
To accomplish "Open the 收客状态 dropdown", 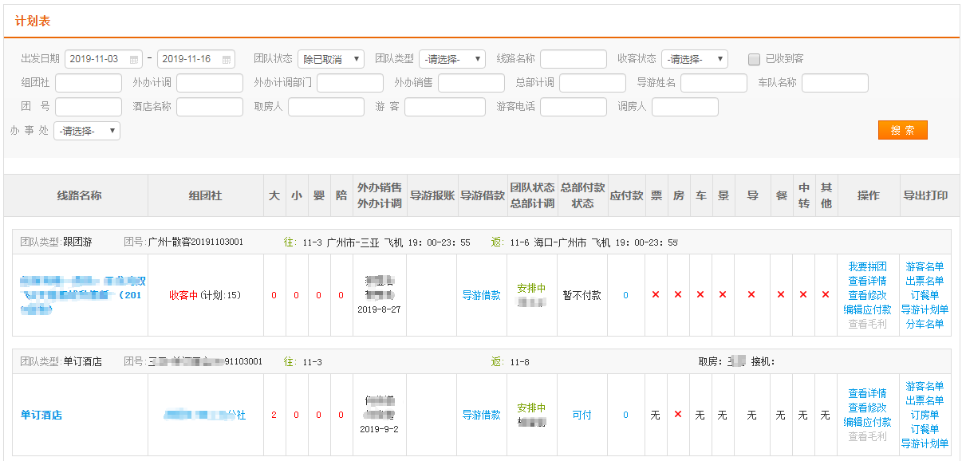I will (x=694, y=59).
